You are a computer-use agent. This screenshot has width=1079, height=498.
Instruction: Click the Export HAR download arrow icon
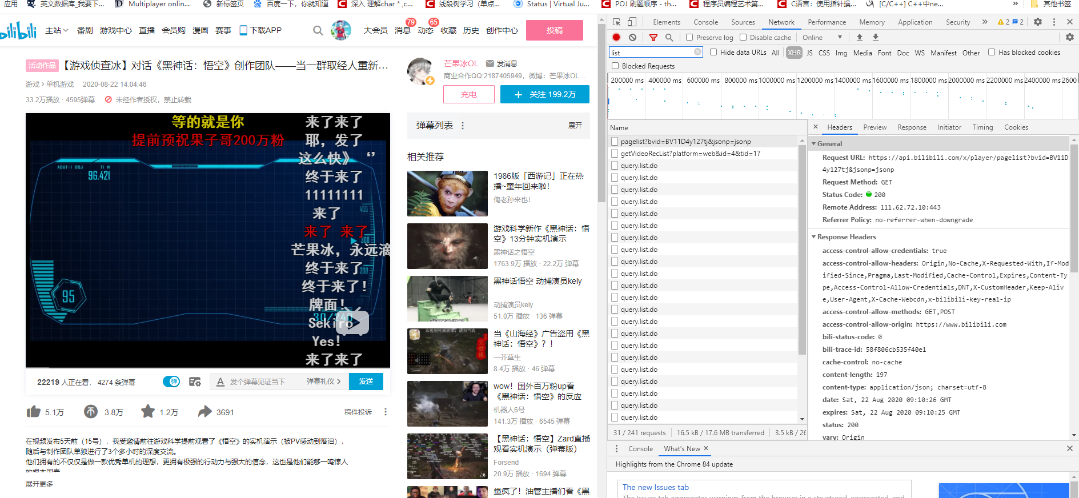tap(876, 37)
